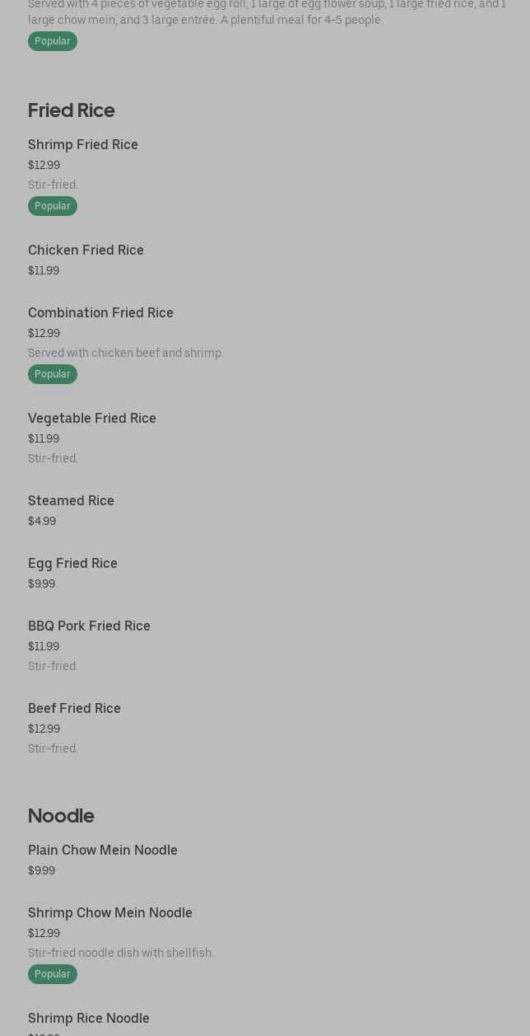Click "Stir-fried noodle dish with shellfish" description
This screenshot has width=530, height=1036.
tap(121, 953)
